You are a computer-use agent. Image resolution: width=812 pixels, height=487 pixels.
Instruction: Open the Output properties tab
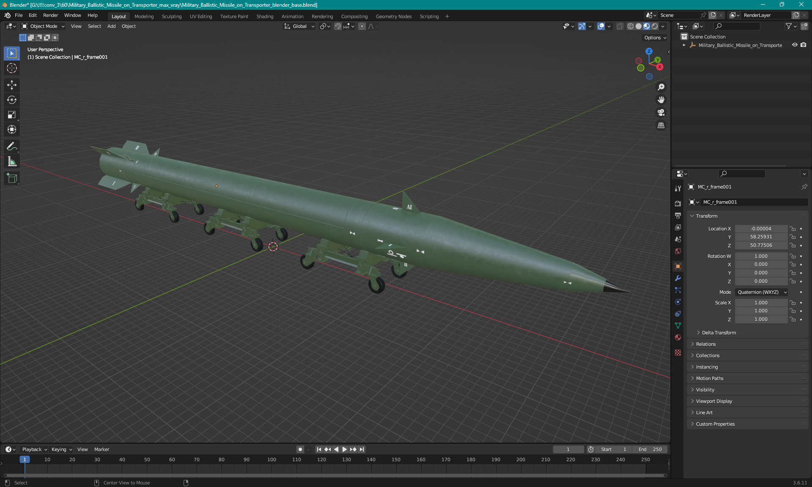coord(678,216)
